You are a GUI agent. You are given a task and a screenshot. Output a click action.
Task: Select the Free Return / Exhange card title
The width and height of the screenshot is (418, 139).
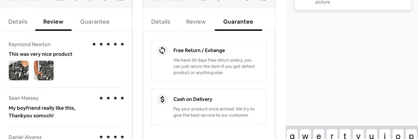[x=199, y=50]
